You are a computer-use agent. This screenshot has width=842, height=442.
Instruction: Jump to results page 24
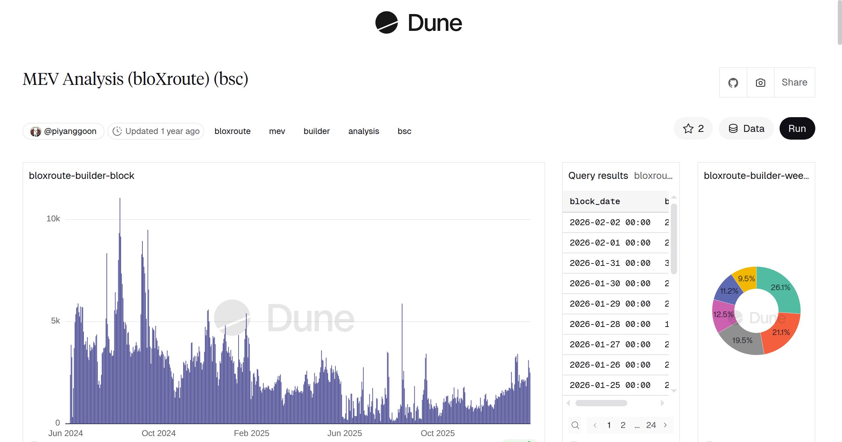[x=651, y=425]
